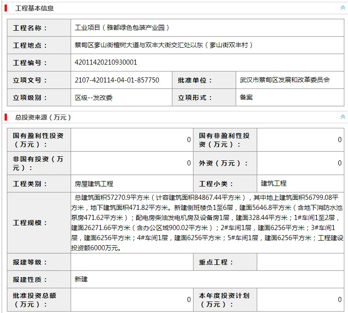Click the 国有盈利性投资 value 0
The height and width of the screenshot is (313, 348).
click(x=188, y=139)
